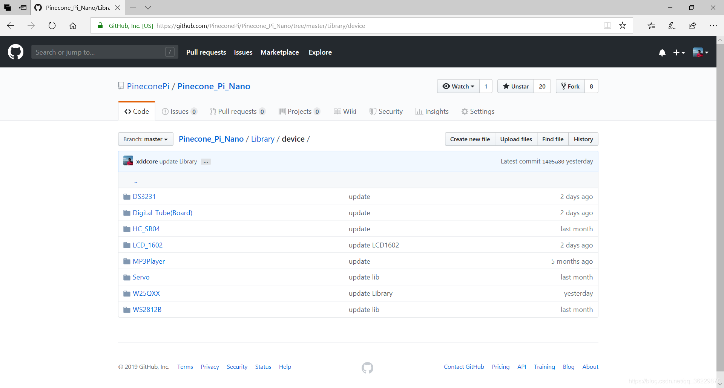Switch to the Projects tab

click(299, 112)
